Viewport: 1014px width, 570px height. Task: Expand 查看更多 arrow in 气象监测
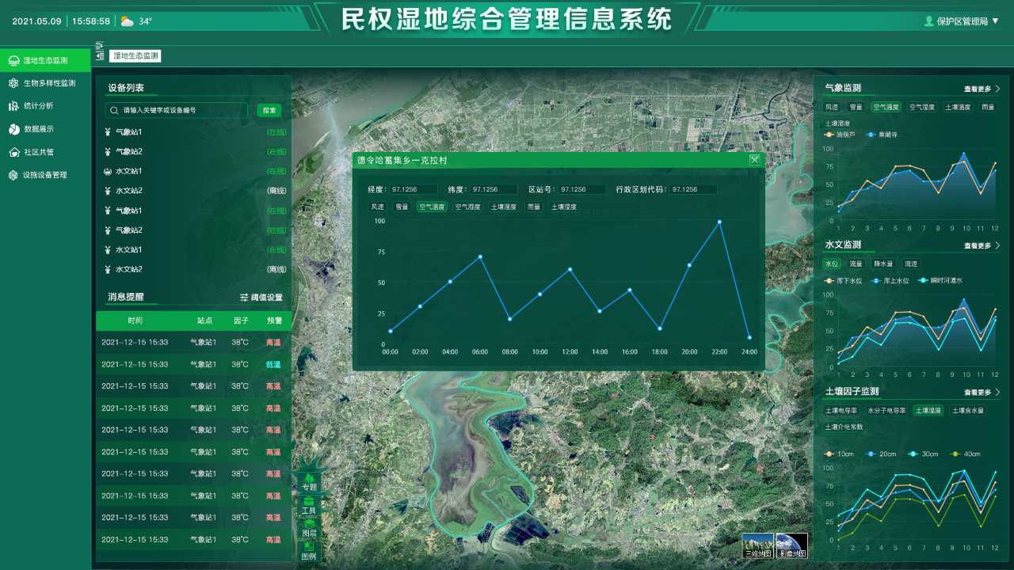(997, 89)
